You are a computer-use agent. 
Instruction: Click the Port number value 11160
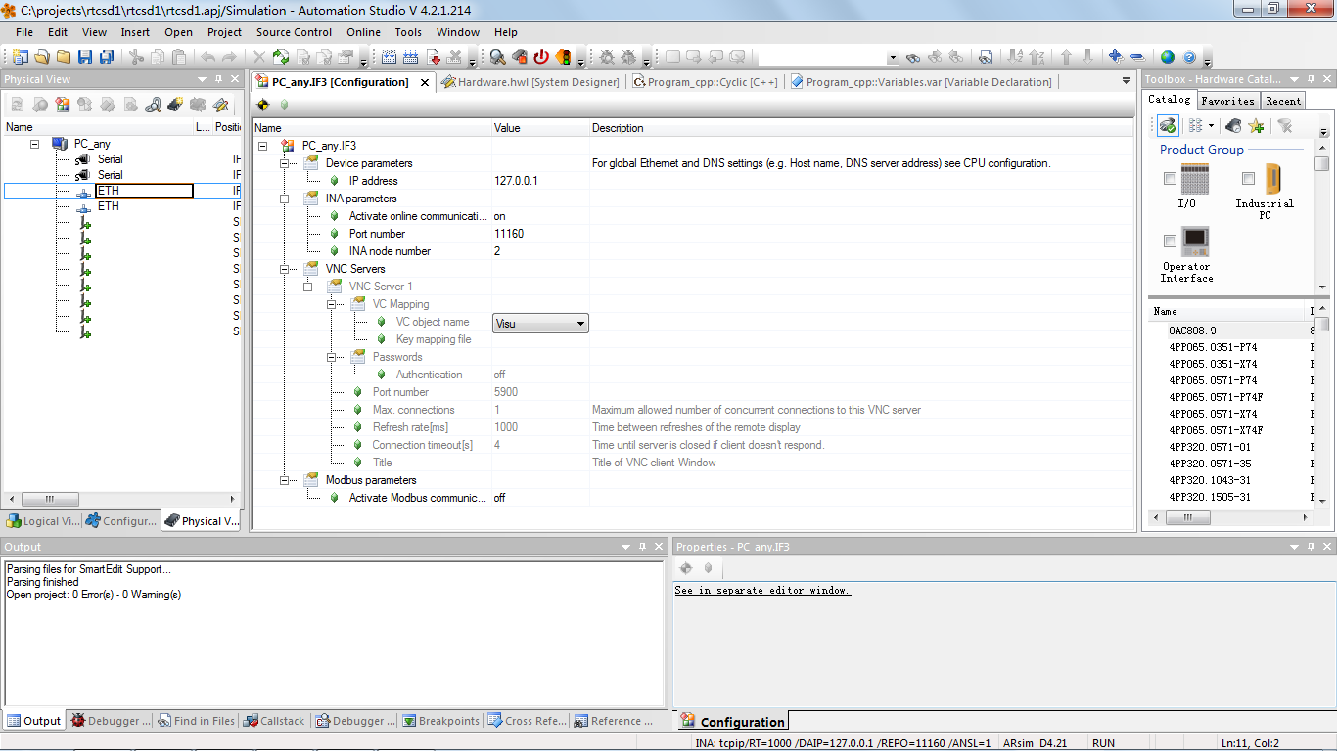coord(509,234)
